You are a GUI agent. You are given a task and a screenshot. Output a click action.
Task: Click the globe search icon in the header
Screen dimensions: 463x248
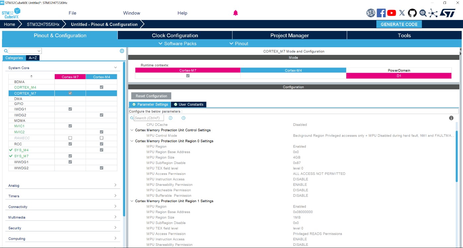click(423, 13)
